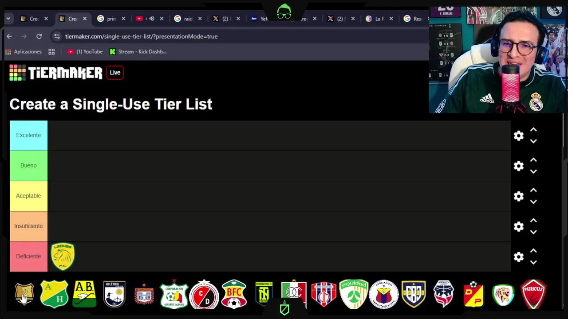Select the green-yellow A H Huila crest
This screenshot has height=319, width=568.
[x=54, y=294]
